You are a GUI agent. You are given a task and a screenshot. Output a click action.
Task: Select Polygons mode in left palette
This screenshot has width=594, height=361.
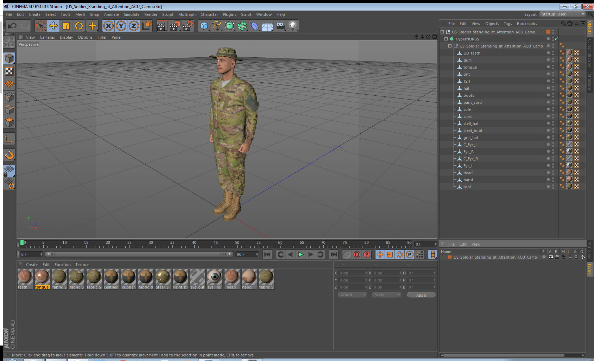[9, 122]
